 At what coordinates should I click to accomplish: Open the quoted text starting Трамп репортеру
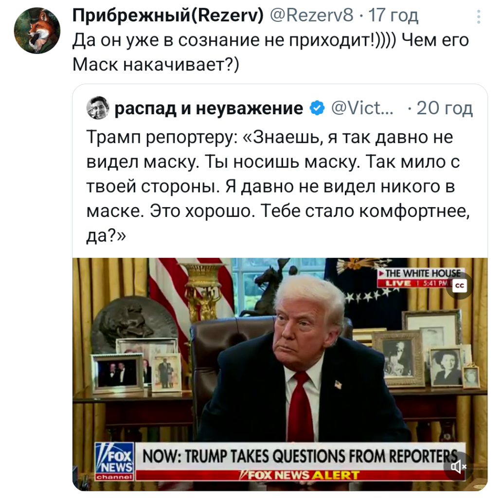coord(278,186)
